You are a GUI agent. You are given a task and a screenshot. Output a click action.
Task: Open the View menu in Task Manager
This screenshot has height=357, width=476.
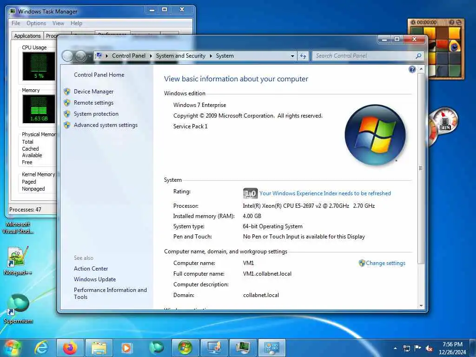coord(58,23)
